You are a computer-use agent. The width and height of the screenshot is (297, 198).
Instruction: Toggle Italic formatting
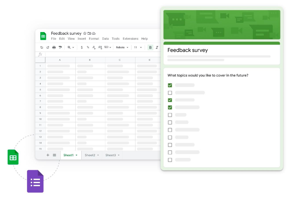coord(157,47)
